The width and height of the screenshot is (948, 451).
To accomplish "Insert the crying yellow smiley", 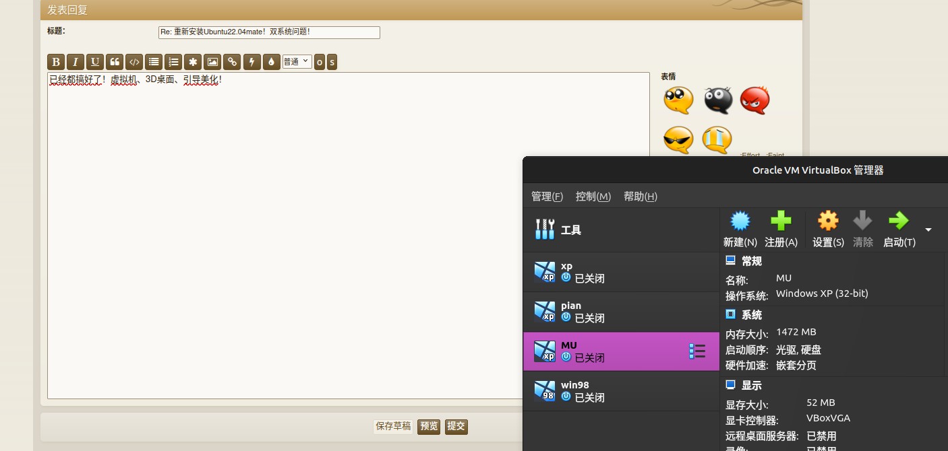I will 717,139.
